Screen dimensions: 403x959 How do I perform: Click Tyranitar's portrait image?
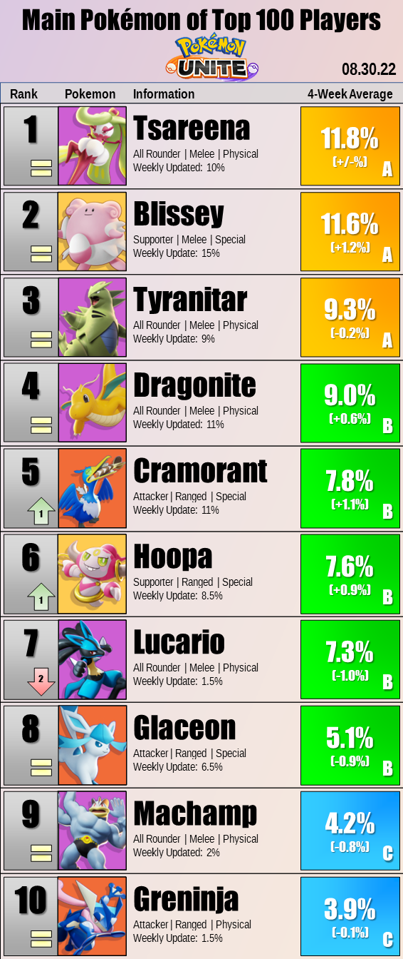coord(93,317)
